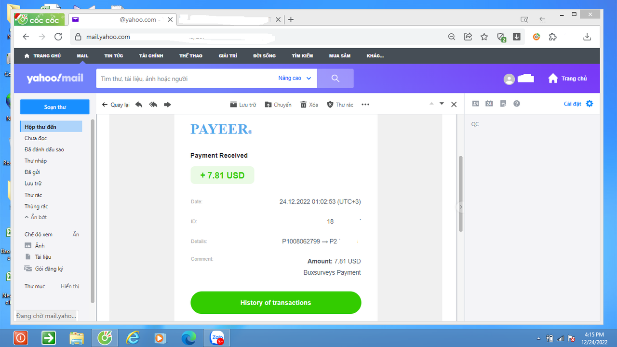The height and width of the screenshot is (347, 617).
Task: Delete email with Xóa
Action: coord(309,105)
